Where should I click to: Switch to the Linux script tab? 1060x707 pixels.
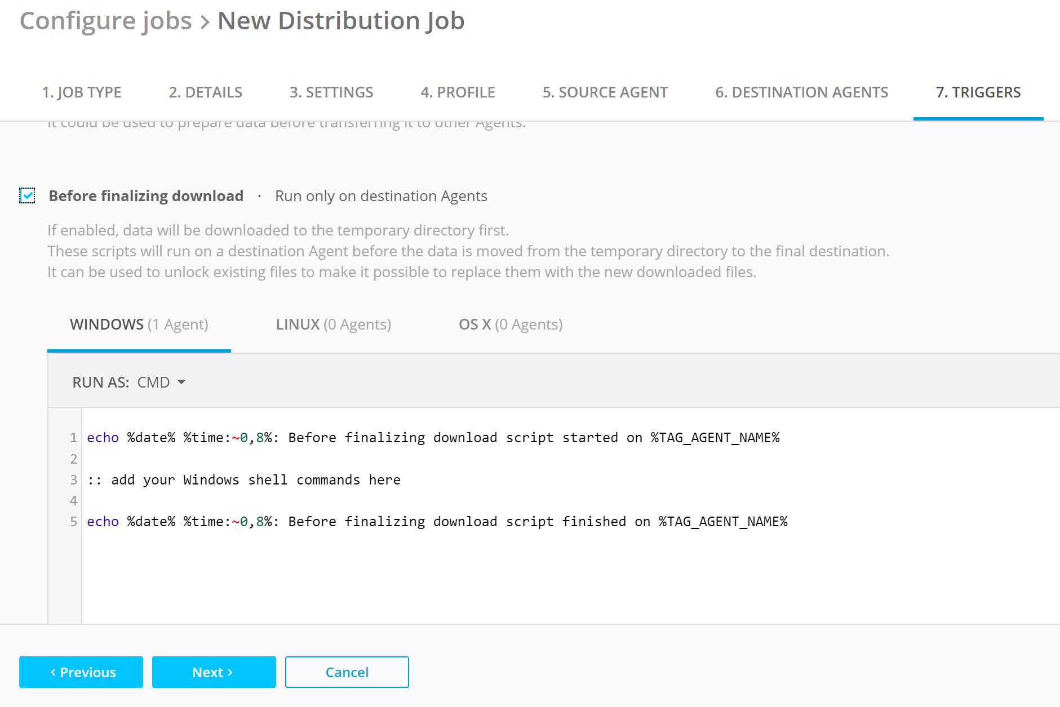pyautogui.click(x=333, y=324)
